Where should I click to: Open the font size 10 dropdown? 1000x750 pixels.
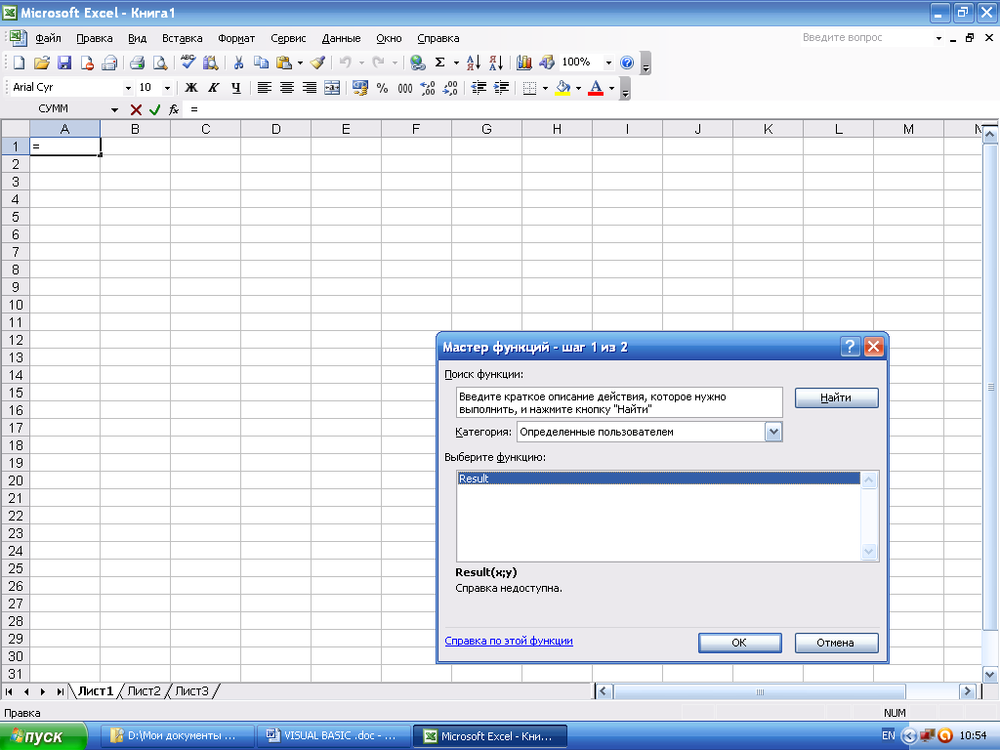[167, 88]
